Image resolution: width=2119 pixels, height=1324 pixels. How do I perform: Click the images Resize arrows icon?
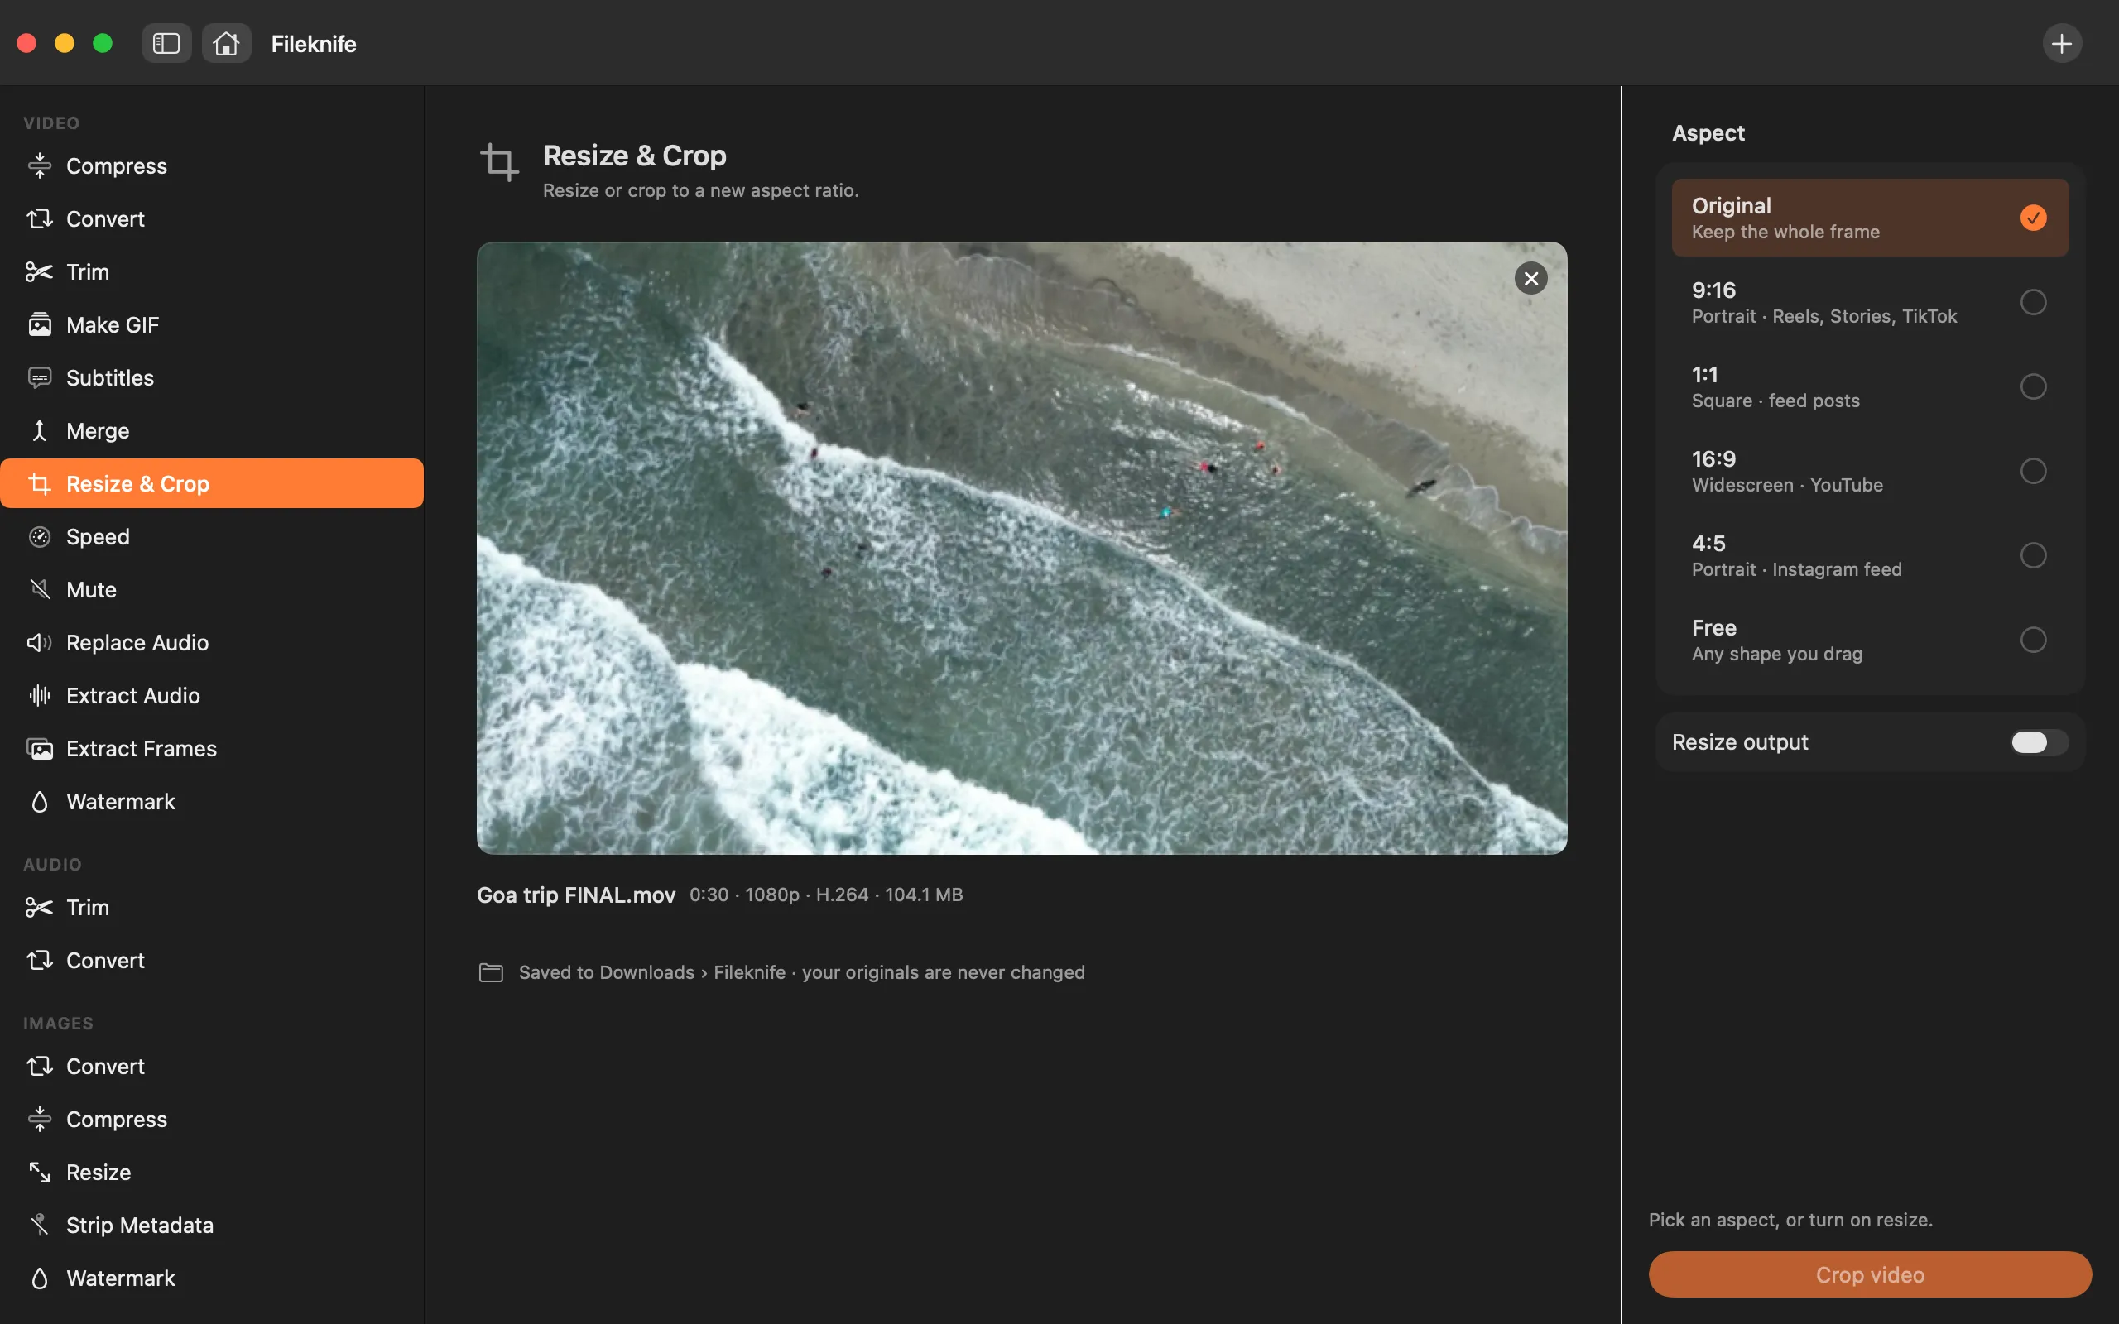click(x=40, y=1172)
